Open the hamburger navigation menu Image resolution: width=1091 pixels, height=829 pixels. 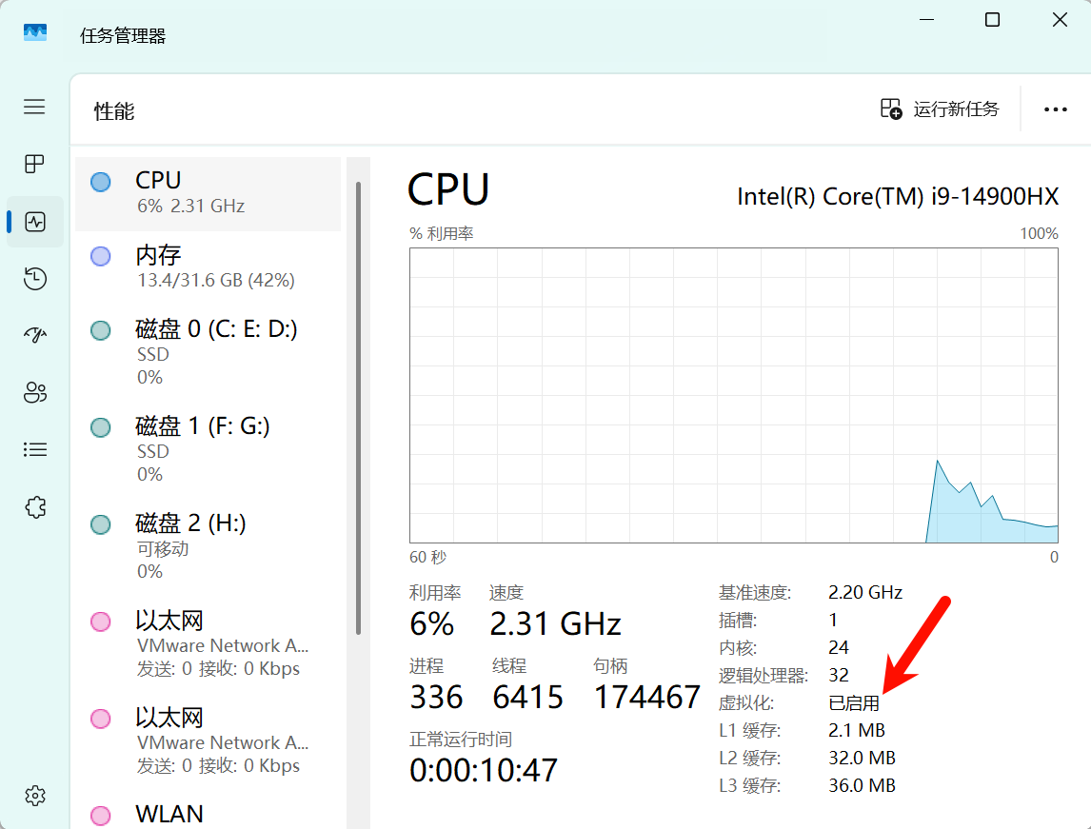click(x=35, y=107)
